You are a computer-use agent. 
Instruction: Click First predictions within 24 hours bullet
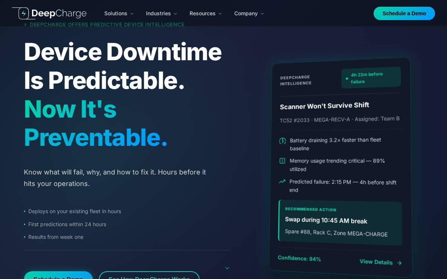pos(67,224)
